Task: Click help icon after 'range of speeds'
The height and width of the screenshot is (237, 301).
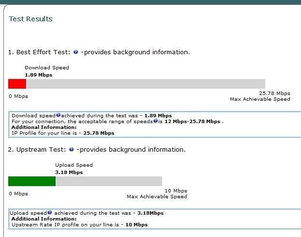Action: pos(155,121)
